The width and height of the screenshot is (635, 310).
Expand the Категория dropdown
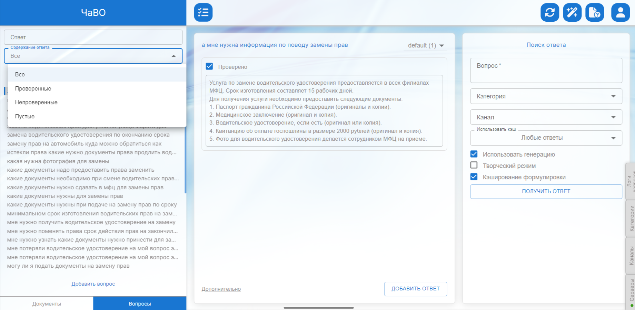[x=546, y=96]
